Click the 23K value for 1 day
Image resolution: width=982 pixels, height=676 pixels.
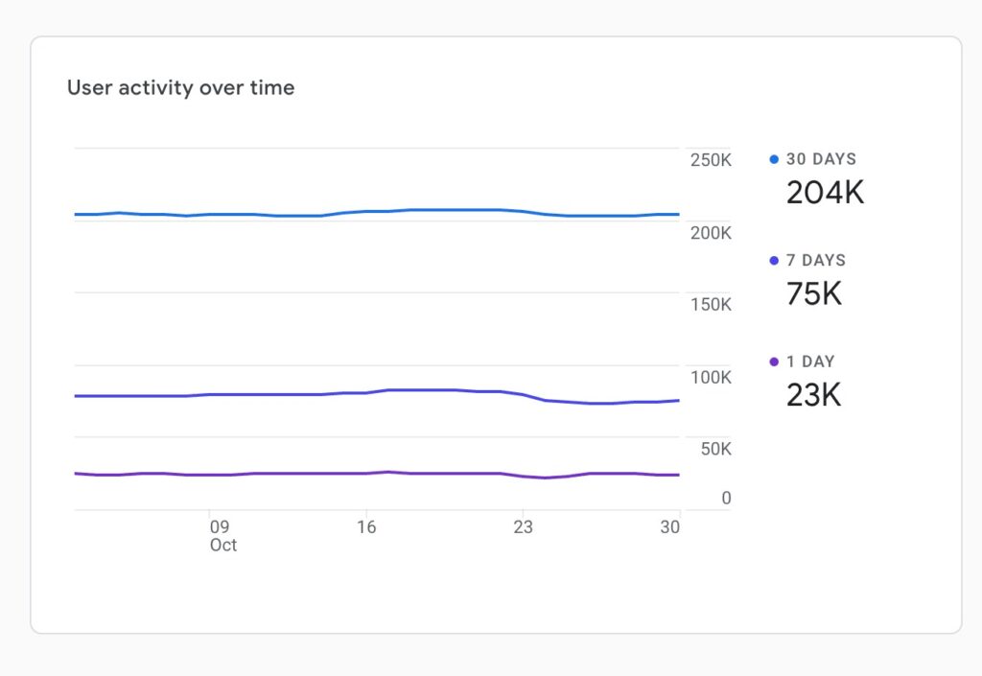pyautogui.click(x=813, y=394)
